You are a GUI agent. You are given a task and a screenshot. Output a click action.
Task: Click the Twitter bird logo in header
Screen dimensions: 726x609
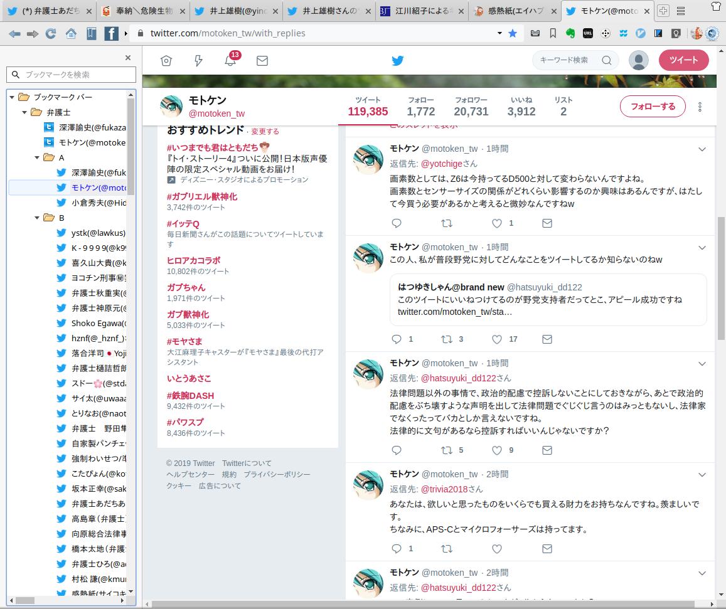click(x=398, y=61)
